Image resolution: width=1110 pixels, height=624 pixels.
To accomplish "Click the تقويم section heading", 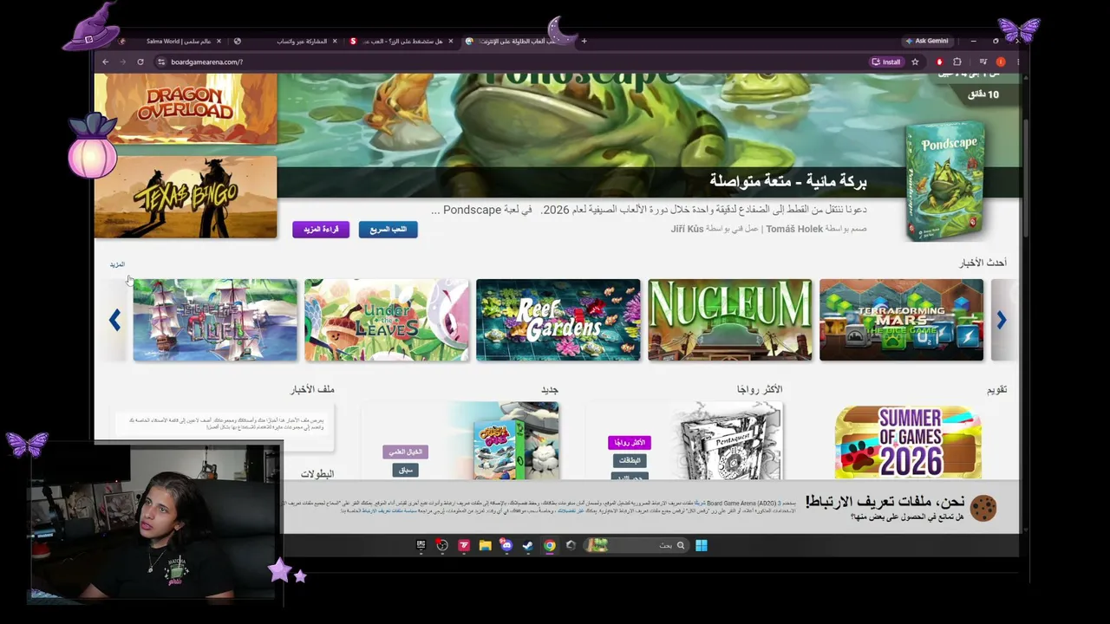I will coord(997,390).
